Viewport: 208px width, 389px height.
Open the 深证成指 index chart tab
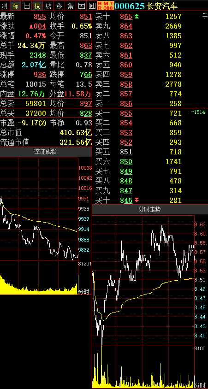coord(46,152)
